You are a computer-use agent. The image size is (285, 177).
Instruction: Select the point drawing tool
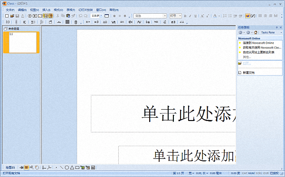pyautogui.click(x=56, y=168)
